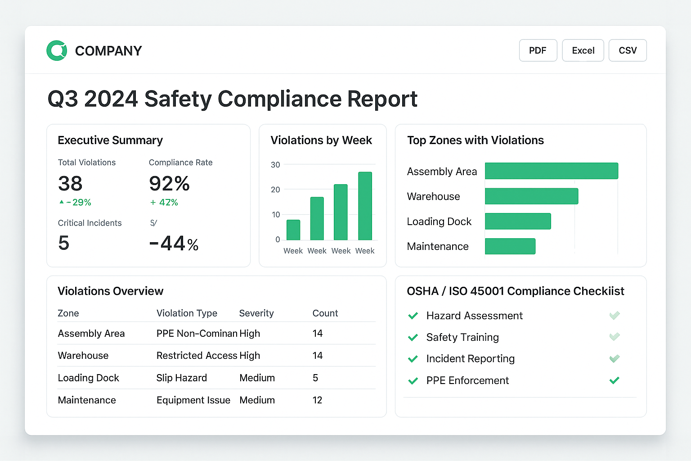The image size is (691, 461).
Task: Click the green check beside PPE Enforcement
Action: [x=413, y=380]
